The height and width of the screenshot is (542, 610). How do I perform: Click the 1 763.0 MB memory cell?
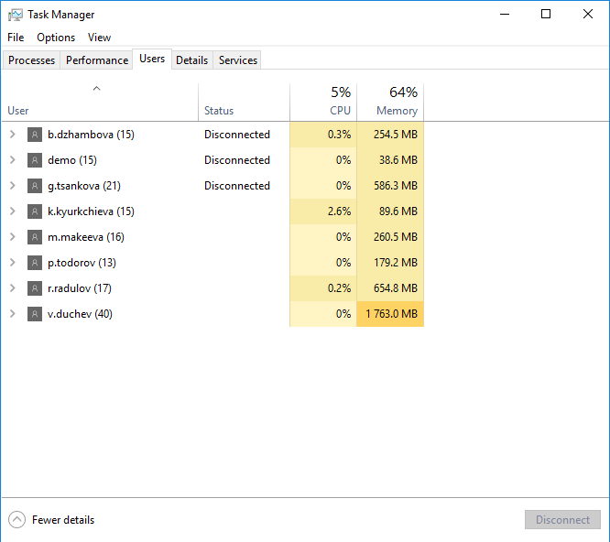tap(390, 314)
